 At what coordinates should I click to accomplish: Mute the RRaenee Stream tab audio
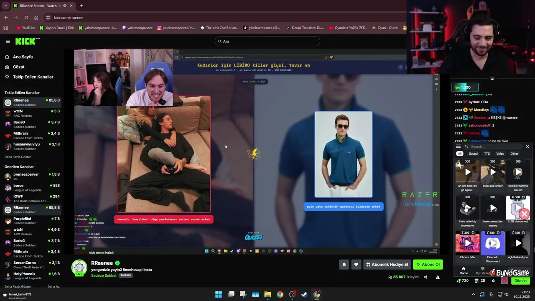64,6
